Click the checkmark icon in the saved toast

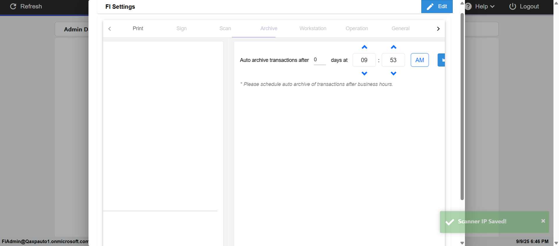coord(450,222)
